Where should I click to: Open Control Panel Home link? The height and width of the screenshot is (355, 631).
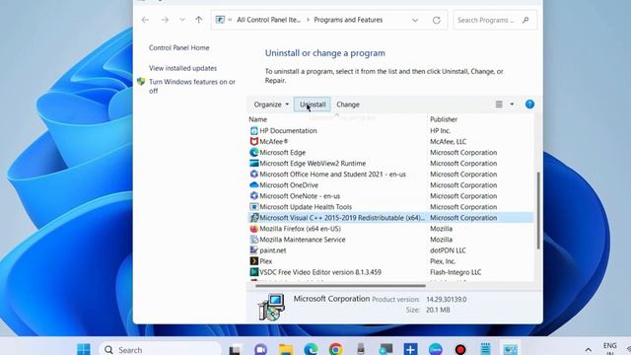179,47
